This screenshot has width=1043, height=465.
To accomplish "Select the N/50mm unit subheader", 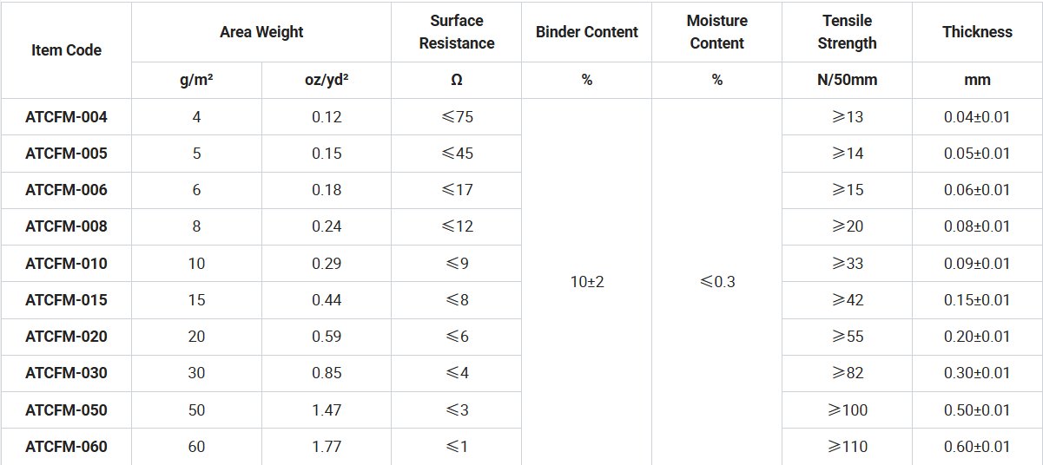I will coord(847,80).
